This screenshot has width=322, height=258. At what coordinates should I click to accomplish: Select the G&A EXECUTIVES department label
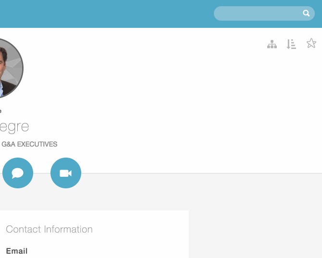[29, 144]
